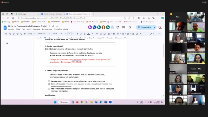Viewport: 208px width, 117px height.
Task: Uncheck the Semi-estruturado checkbox
Action: coord(49,84)
